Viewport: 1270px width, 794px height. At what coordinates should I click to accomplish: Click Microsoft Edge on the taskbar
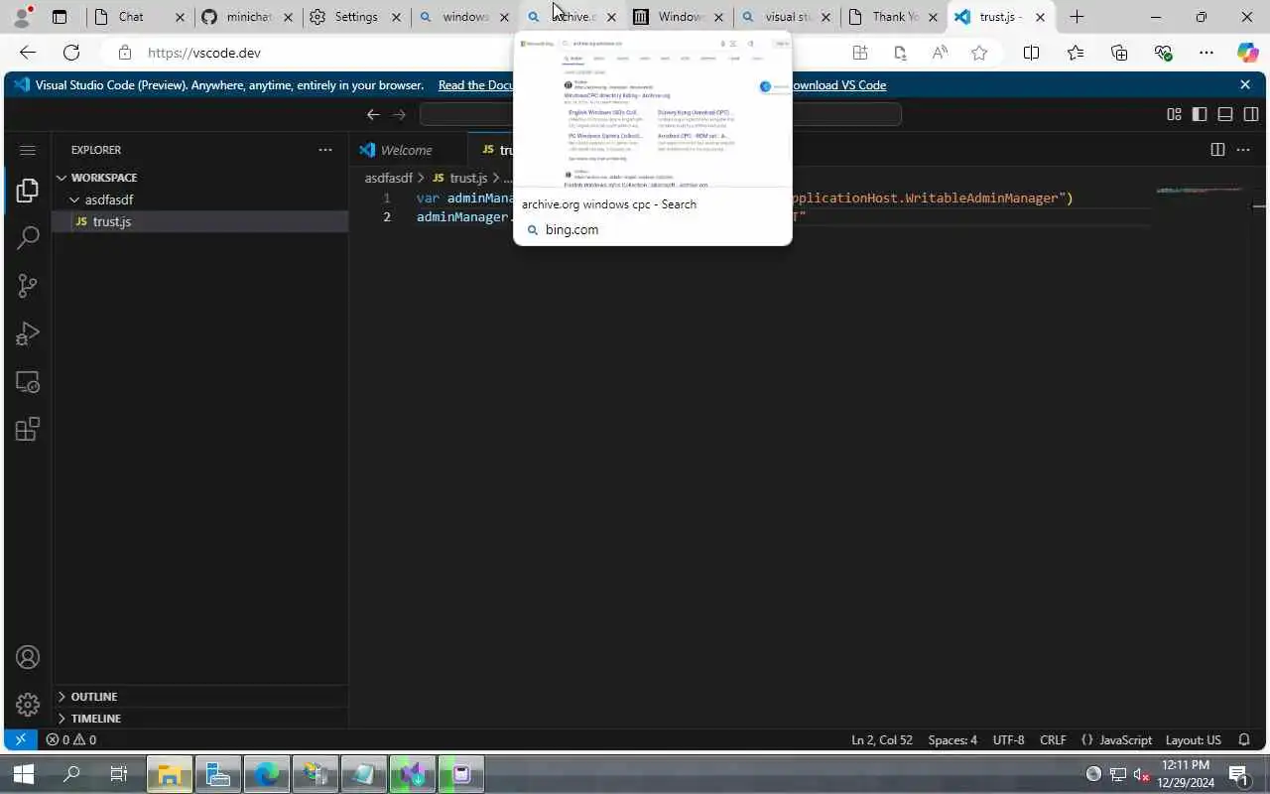click(x=267, y=774)
